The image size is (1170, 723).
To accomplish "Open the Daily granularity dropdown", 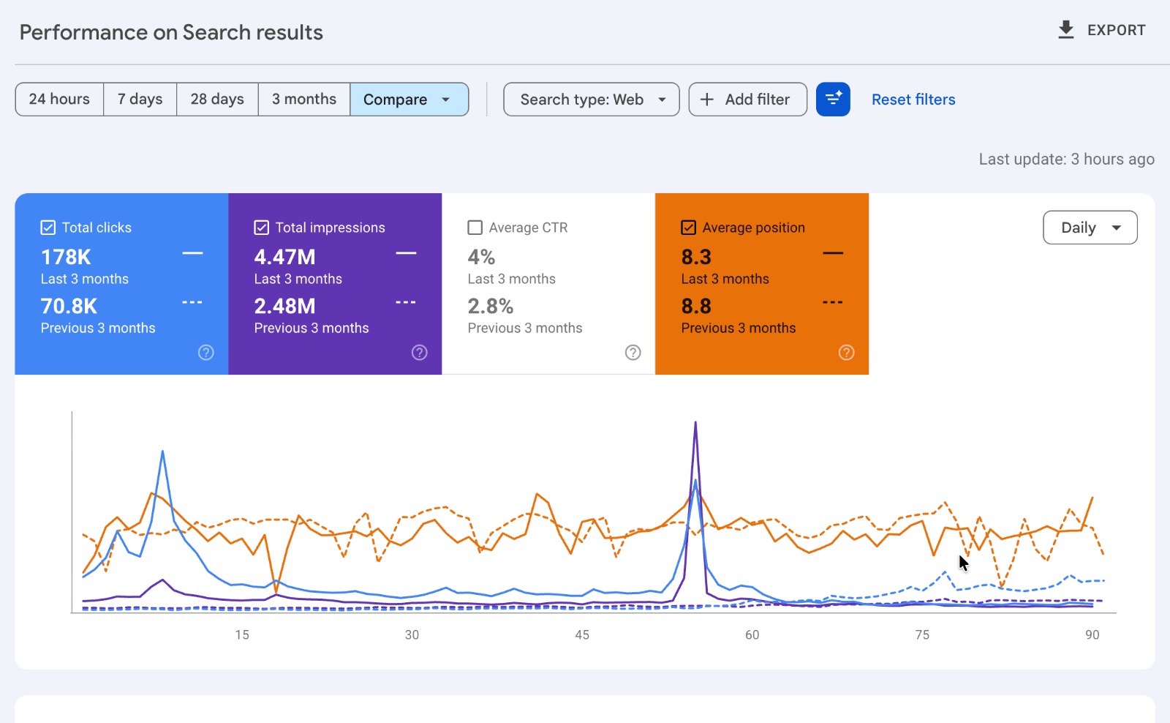I will pos(1090,228).
